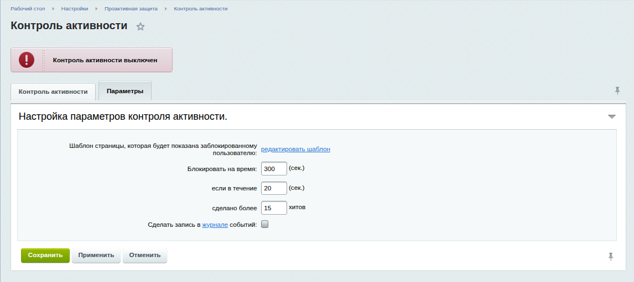Open the редактировать шаблон link
634x282 pixels.
(295, 149)
